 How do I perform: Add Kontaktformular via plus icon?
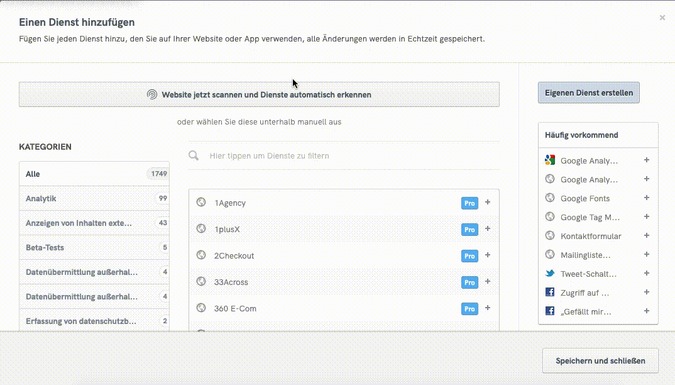click(647, 236)
